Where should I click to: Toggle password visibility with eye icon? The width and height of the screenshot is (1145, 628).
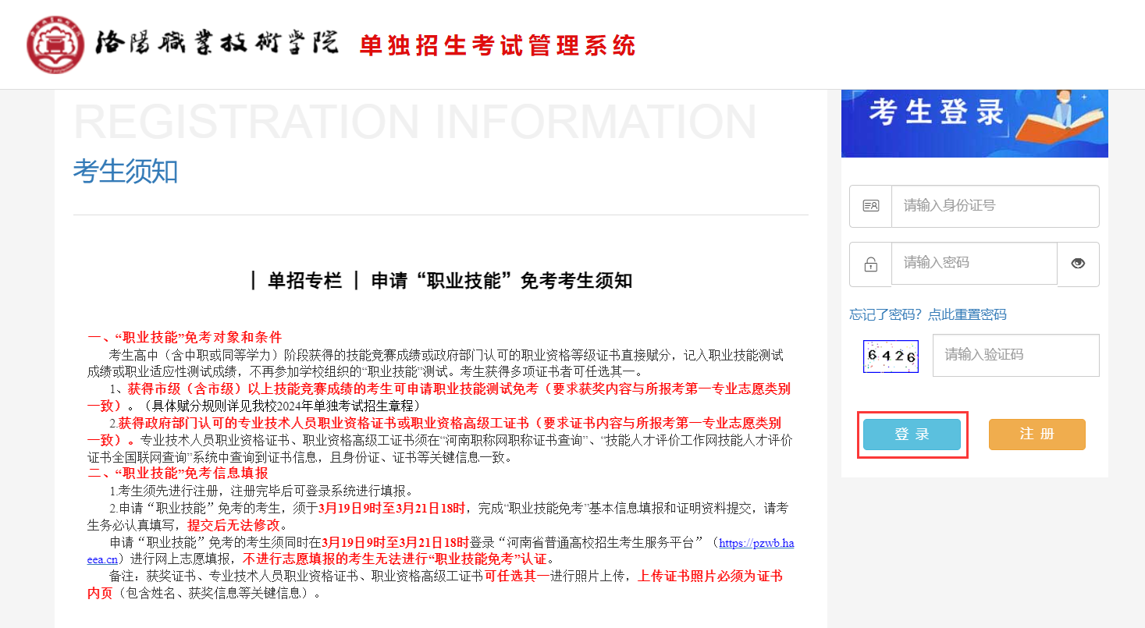coord(1078,264)
